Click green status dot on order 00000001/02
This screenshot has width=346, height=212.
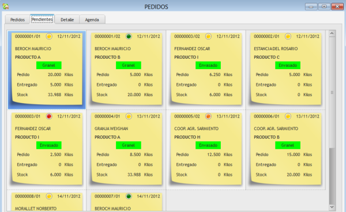(129, 36)
